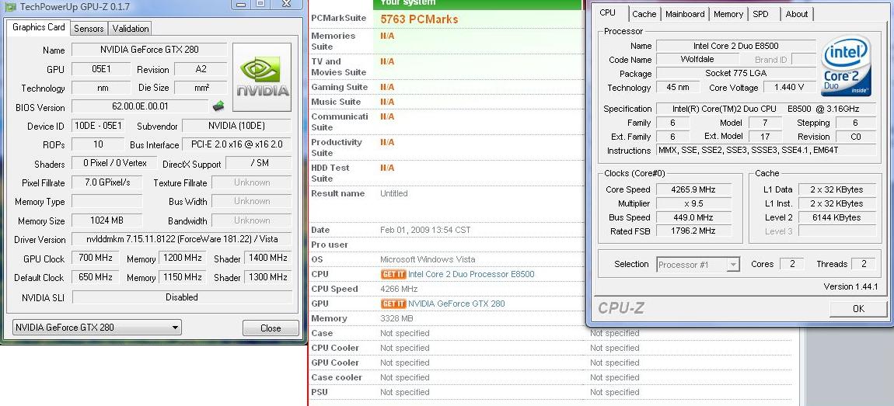894x406 pixels.
Task: Select the Graphics Card tab in GPU-Z
Action: point(39,27)
